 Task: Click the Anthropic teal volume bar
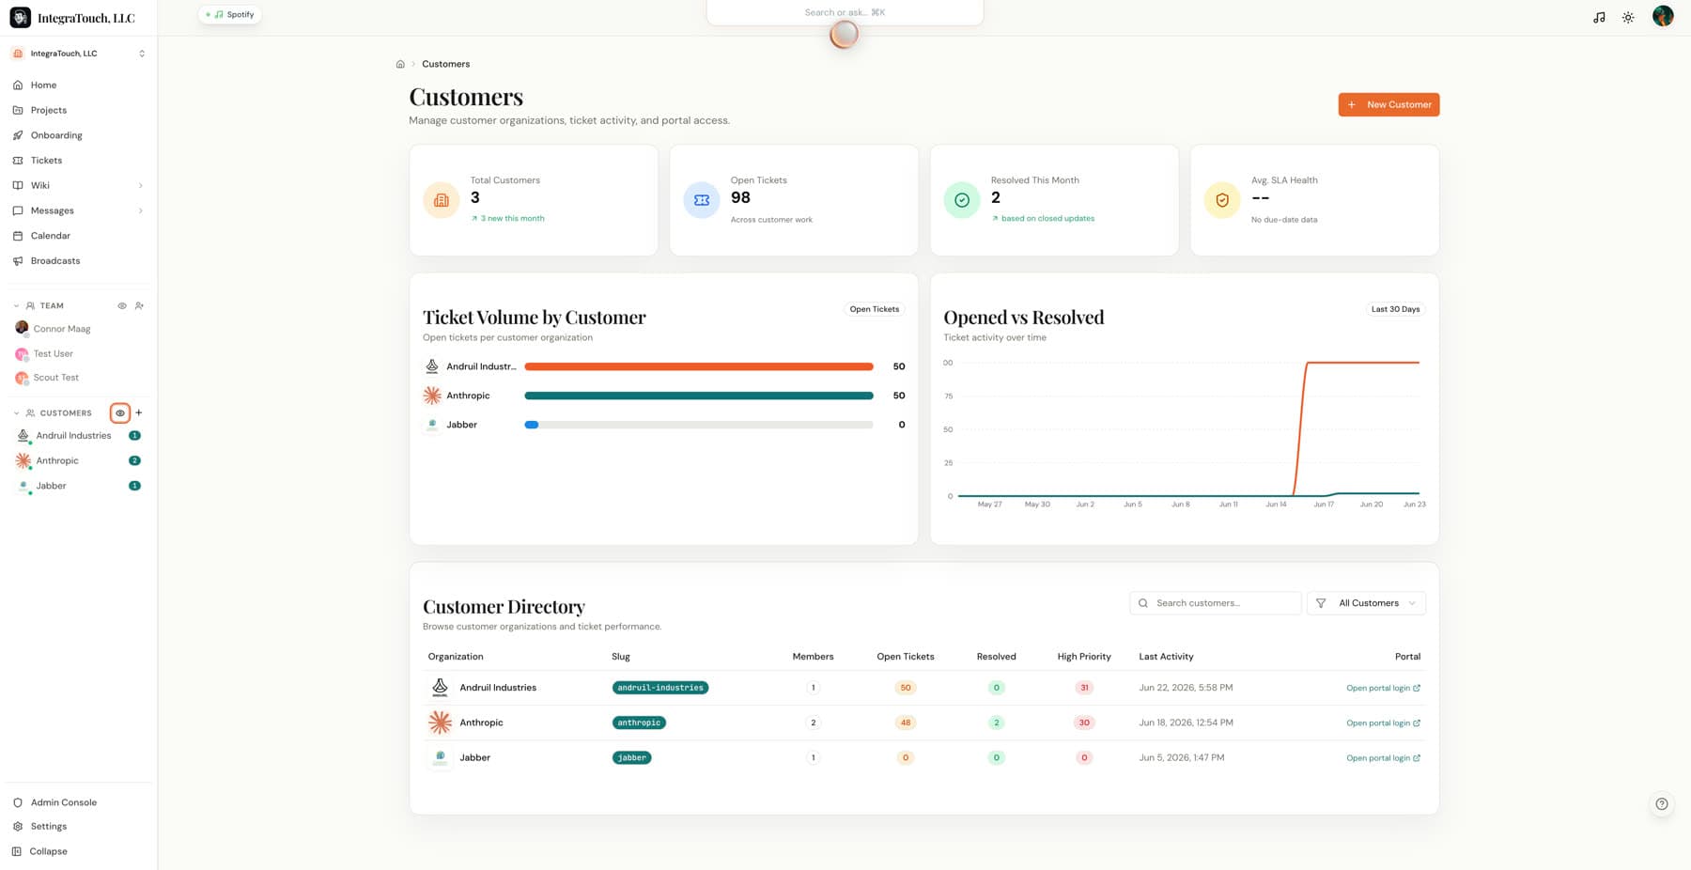[699, 396]
